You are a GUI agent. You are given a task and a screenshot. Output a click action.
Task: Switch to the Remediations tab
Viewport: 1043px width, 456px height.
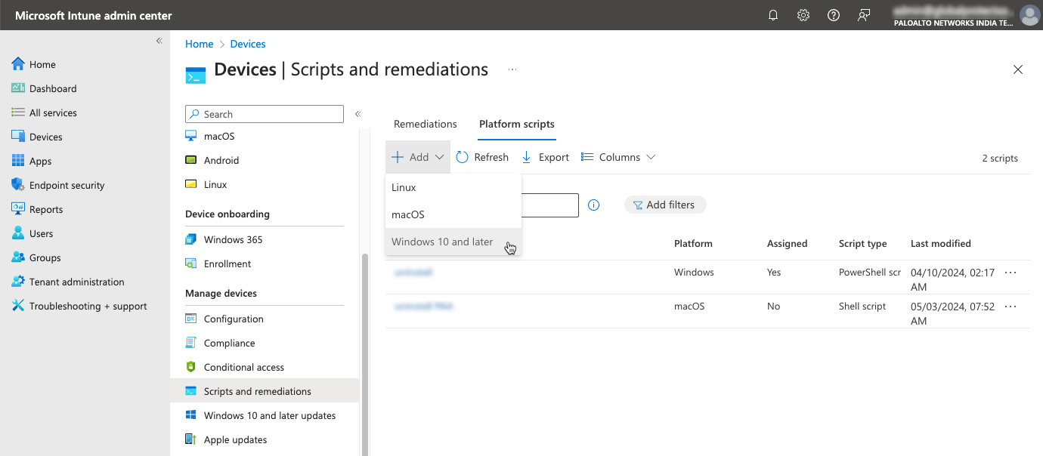(x=426, y=124)
